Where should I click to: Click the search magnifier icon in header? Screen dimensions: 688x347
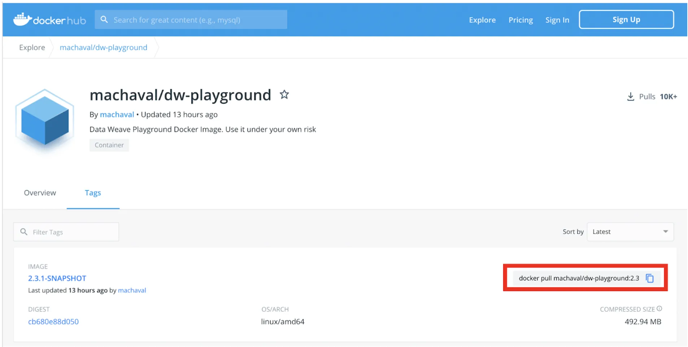click(x=104, y=19)
